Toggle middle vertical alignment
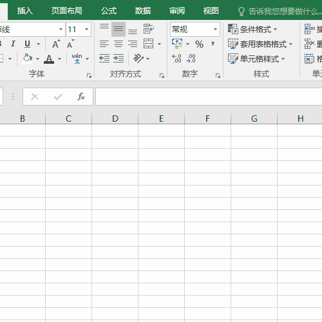The height and width of the screenshot is (322, 322). pyautogui.click(x=118, y=29)
